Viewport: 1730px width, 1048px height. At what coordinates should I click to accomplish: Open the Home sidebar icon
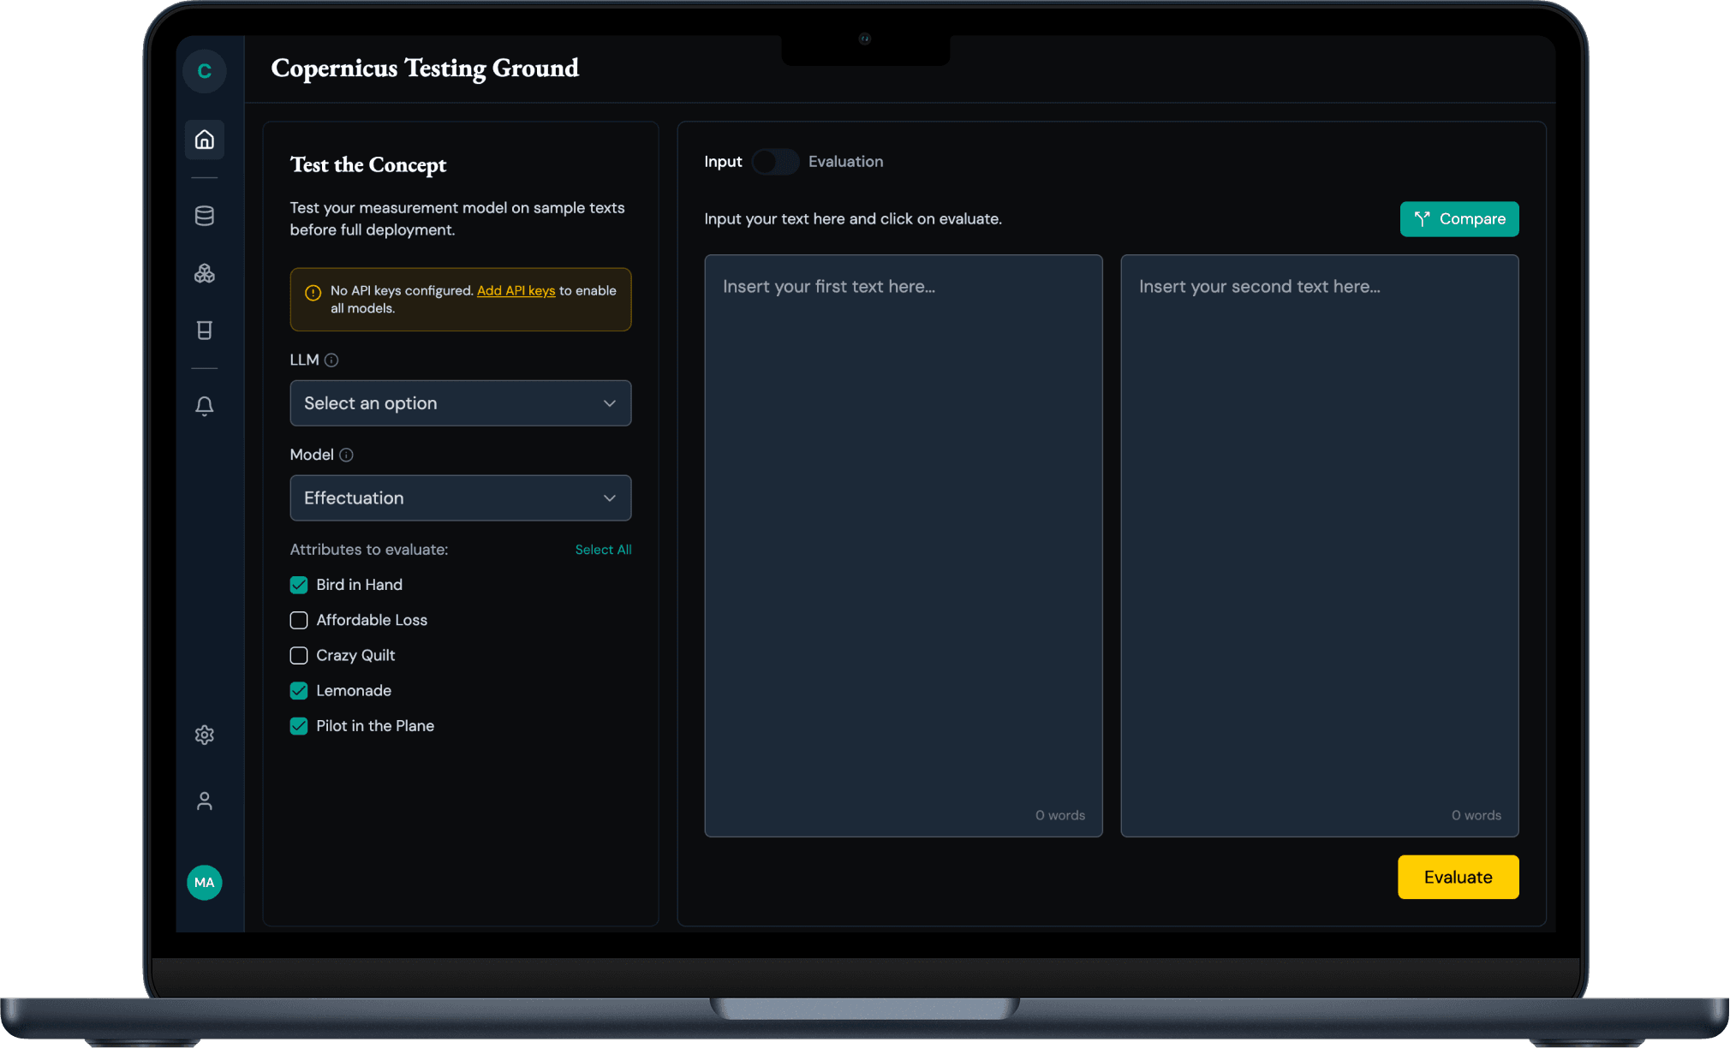click(204, 140)
